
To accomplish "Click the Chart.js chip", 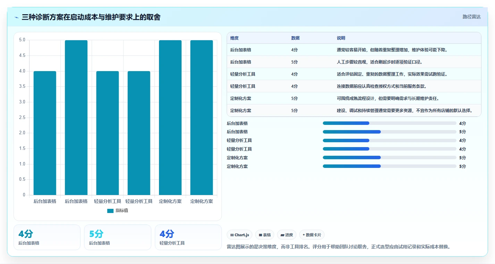I will [x=240, y=235].
